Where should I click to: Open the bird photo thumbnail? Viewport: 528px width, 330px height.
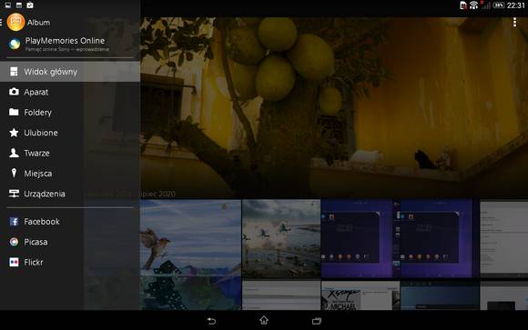coord(191,255)
